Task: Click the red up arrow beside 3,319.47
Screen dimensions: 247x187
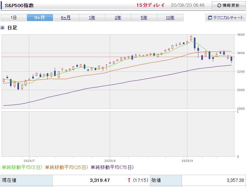Action: 129,180
